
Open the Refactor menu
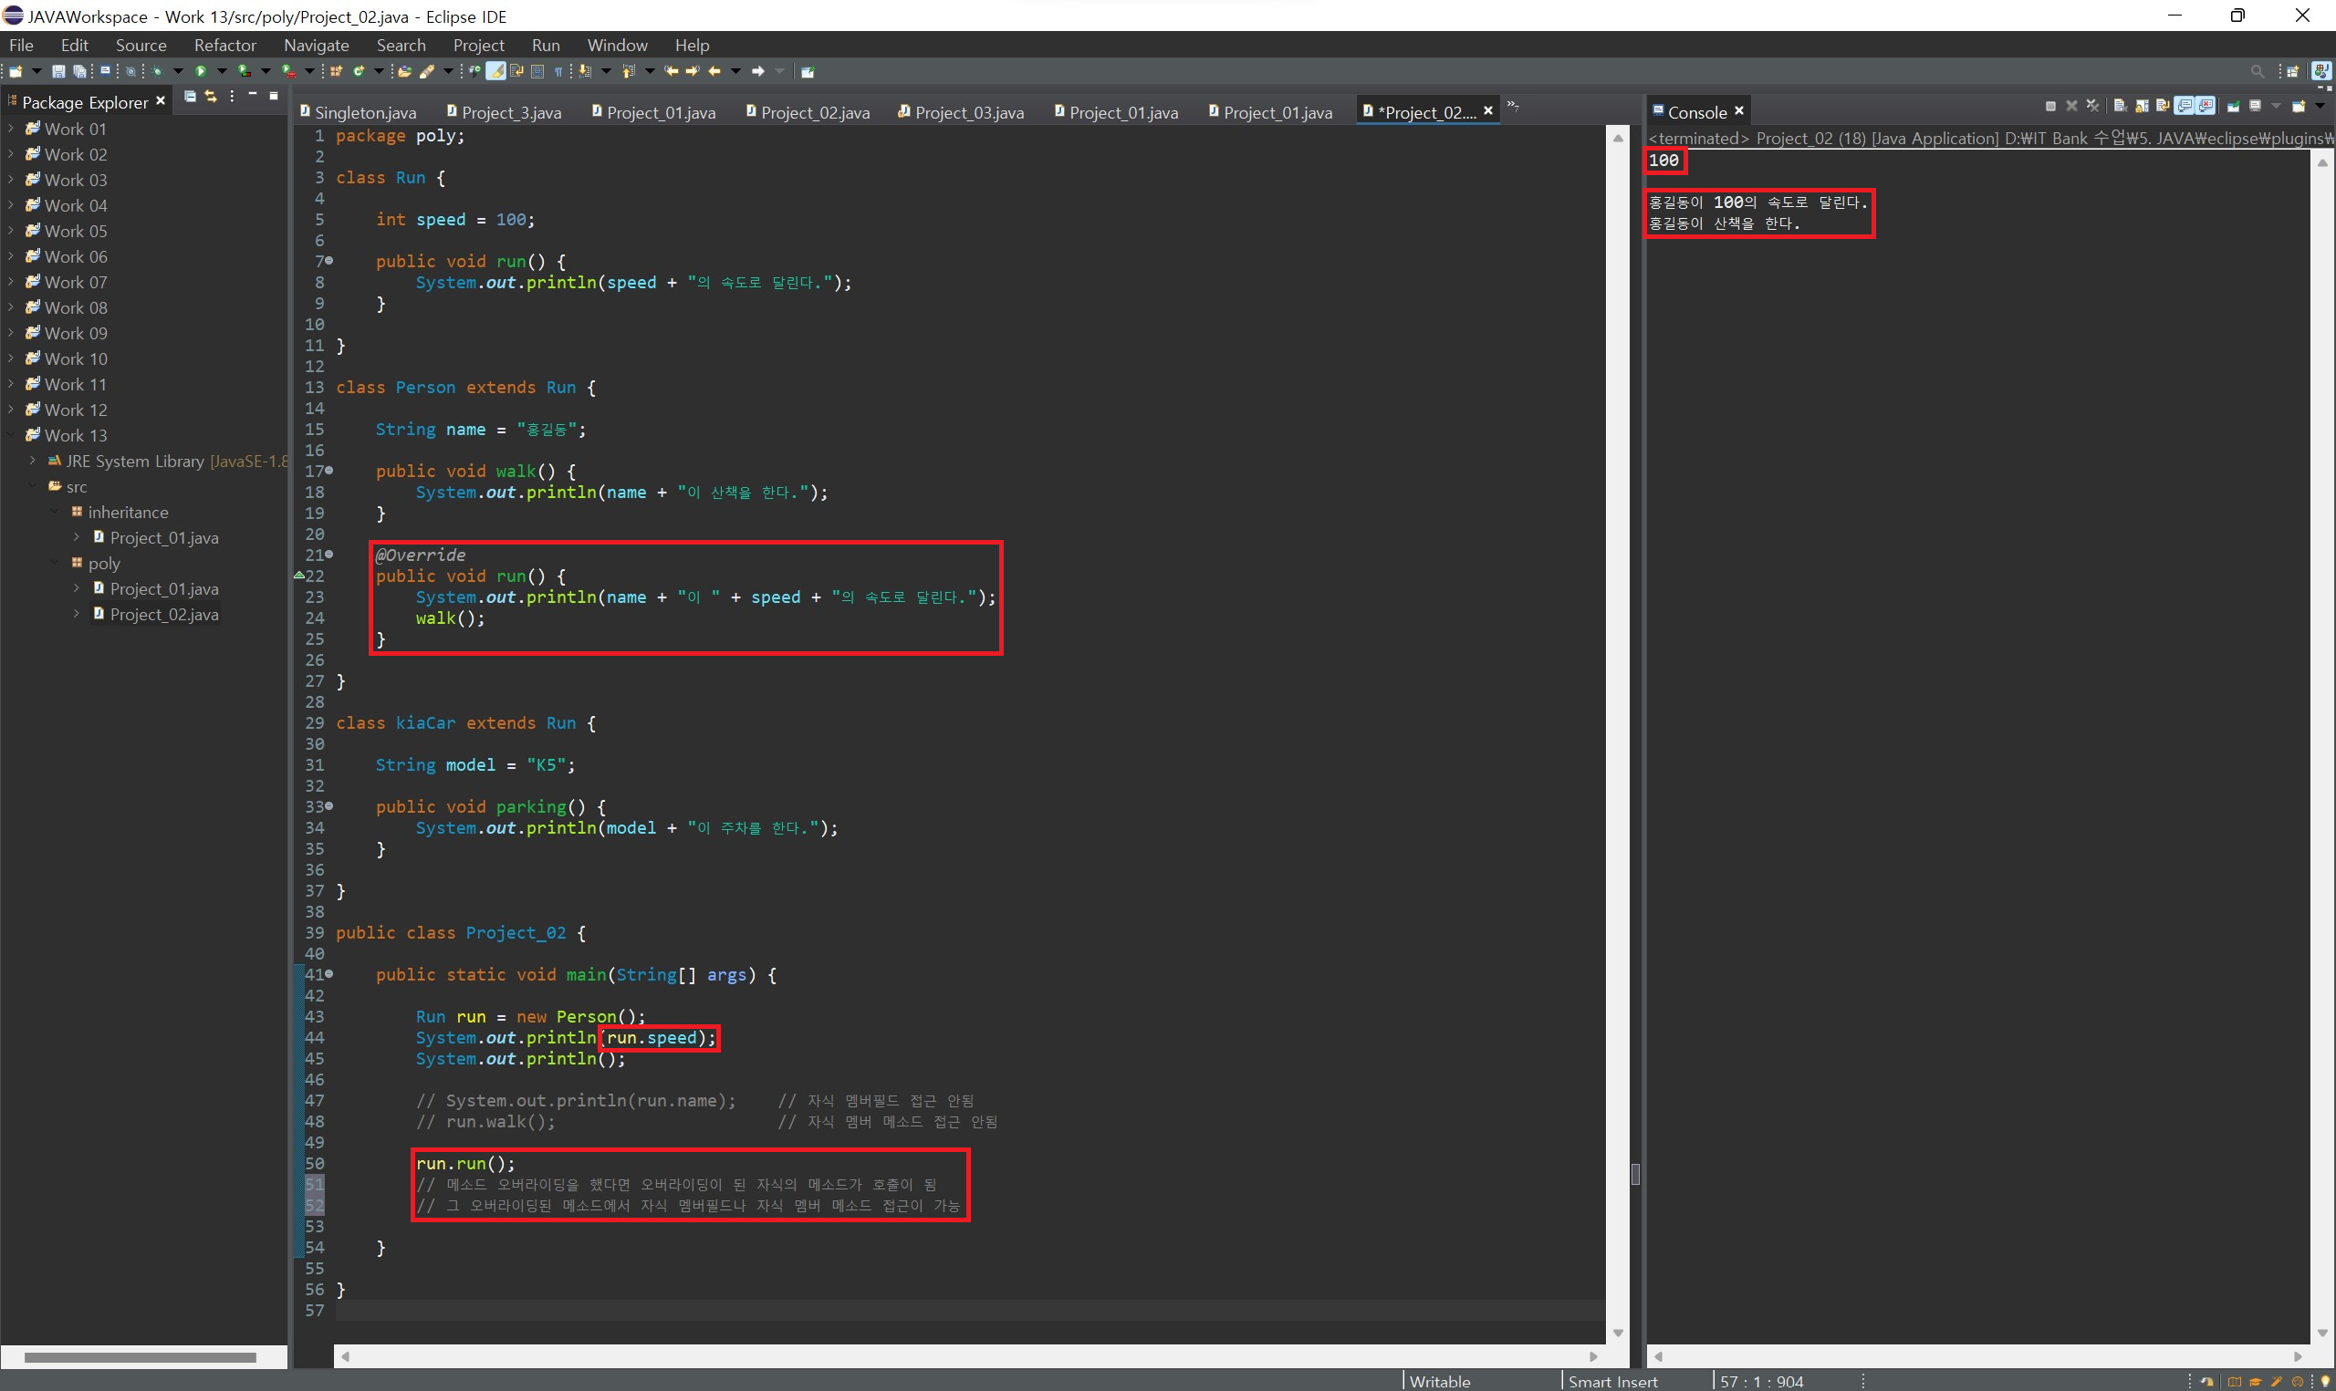click(225, 45)
